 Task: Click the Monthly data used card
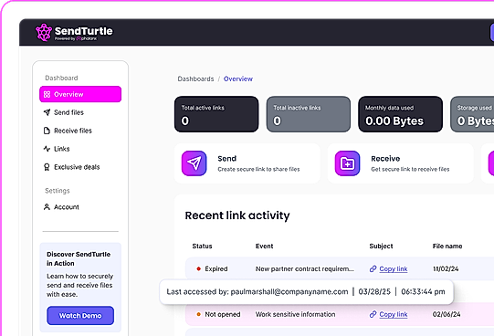401,114
